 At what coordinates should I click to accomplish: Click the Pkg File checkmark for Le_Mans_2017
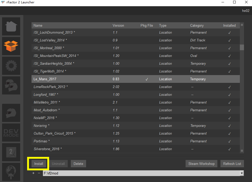coord(147,79)
